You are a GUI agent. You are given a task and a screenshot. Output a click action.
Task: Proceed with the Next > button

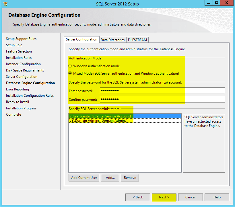[x=164, y=197]
